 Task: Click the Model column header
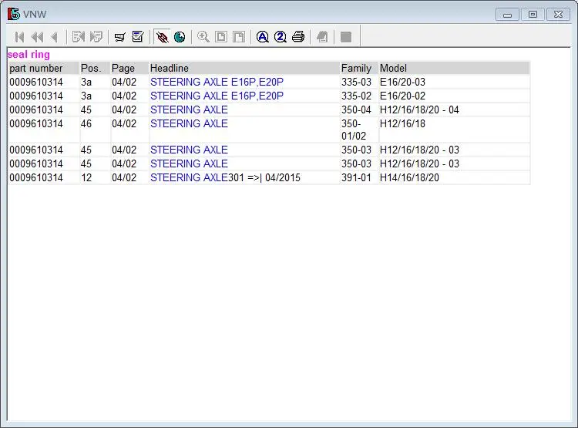(x=455, y=69)
